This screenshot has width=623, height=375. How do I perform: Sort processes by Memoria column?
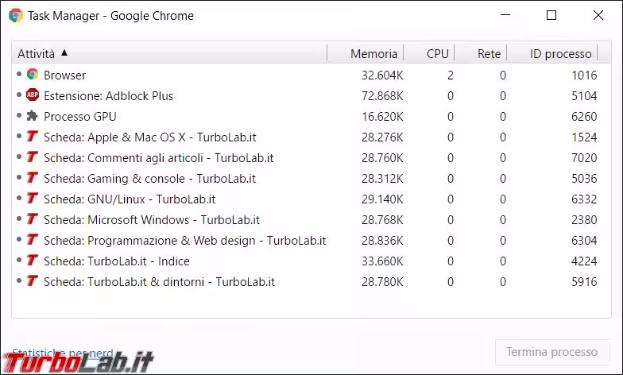(x=373, y=53)
